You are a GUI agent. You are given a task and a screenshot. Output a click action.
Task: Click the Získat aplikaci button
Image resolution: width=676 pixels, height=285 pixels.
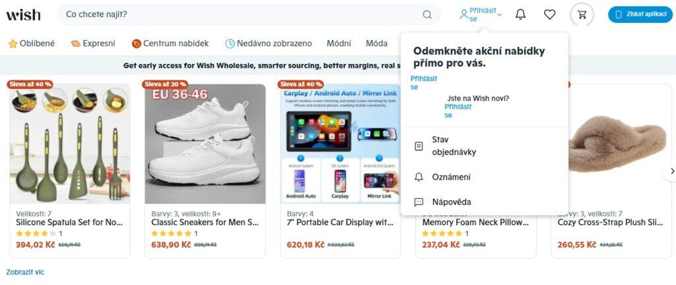click(x=640, y=14)
